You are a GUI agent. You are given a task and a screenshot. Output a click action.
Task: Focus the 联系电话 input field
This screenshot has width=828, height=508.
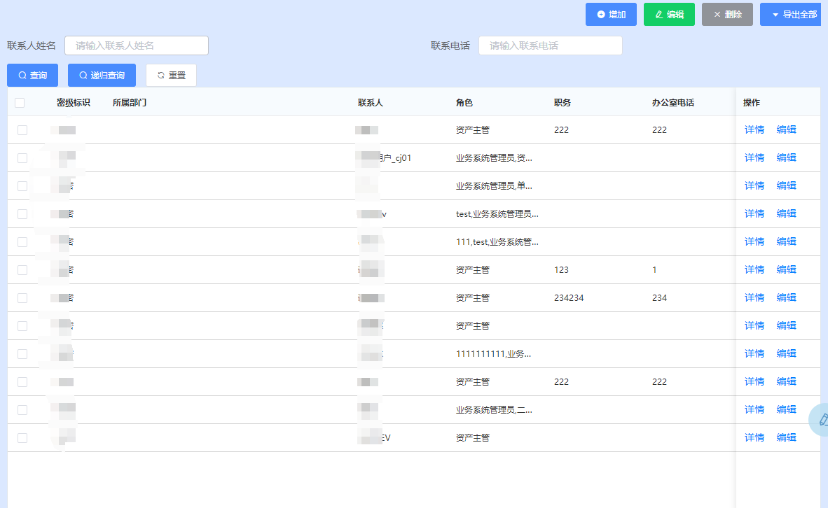(550, 45)
